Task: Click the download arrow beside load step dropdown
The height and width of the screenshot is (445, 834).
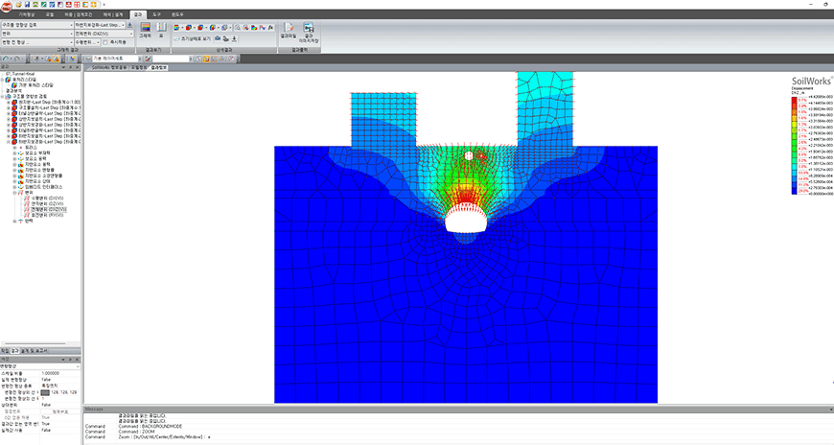Action: 129,25
